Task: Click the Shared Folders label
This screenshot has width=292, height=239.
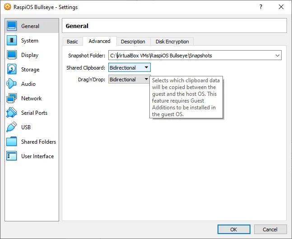Action: (38, 142)
